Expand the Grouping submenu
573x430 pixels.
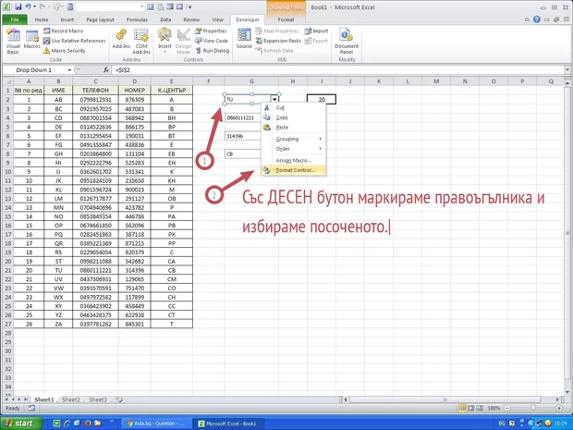pyautogui.click(x=294, y=139)
